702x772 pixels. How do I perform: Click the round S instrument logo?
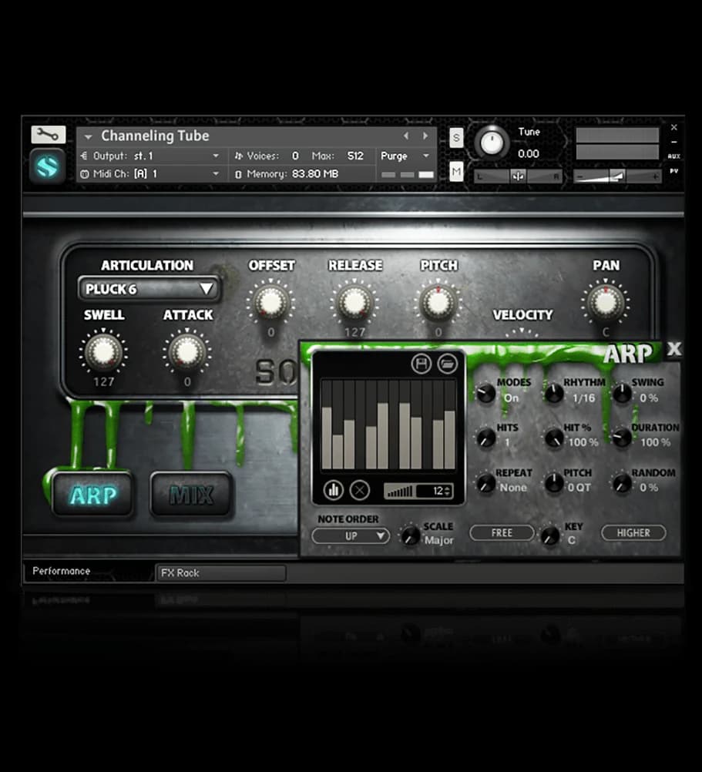pyautogui.click(x=48, y=166)
